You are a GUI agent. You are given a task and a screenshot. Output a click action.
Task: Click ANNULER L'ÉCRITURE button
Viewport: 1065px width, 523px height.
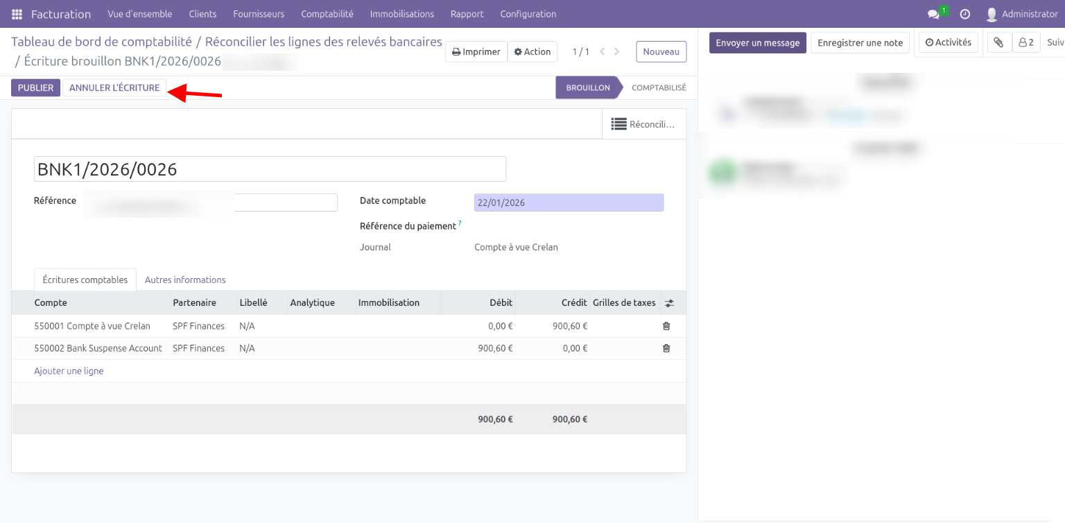[x=114, y=88]
